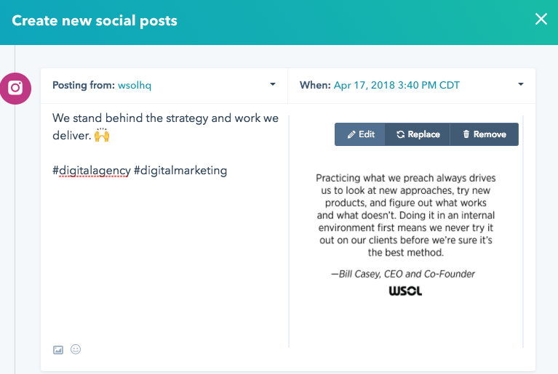Viewport: 558px width, 374px height.
Task: Click the WSOL logo in the preview
Action: (x=405, y=291)
